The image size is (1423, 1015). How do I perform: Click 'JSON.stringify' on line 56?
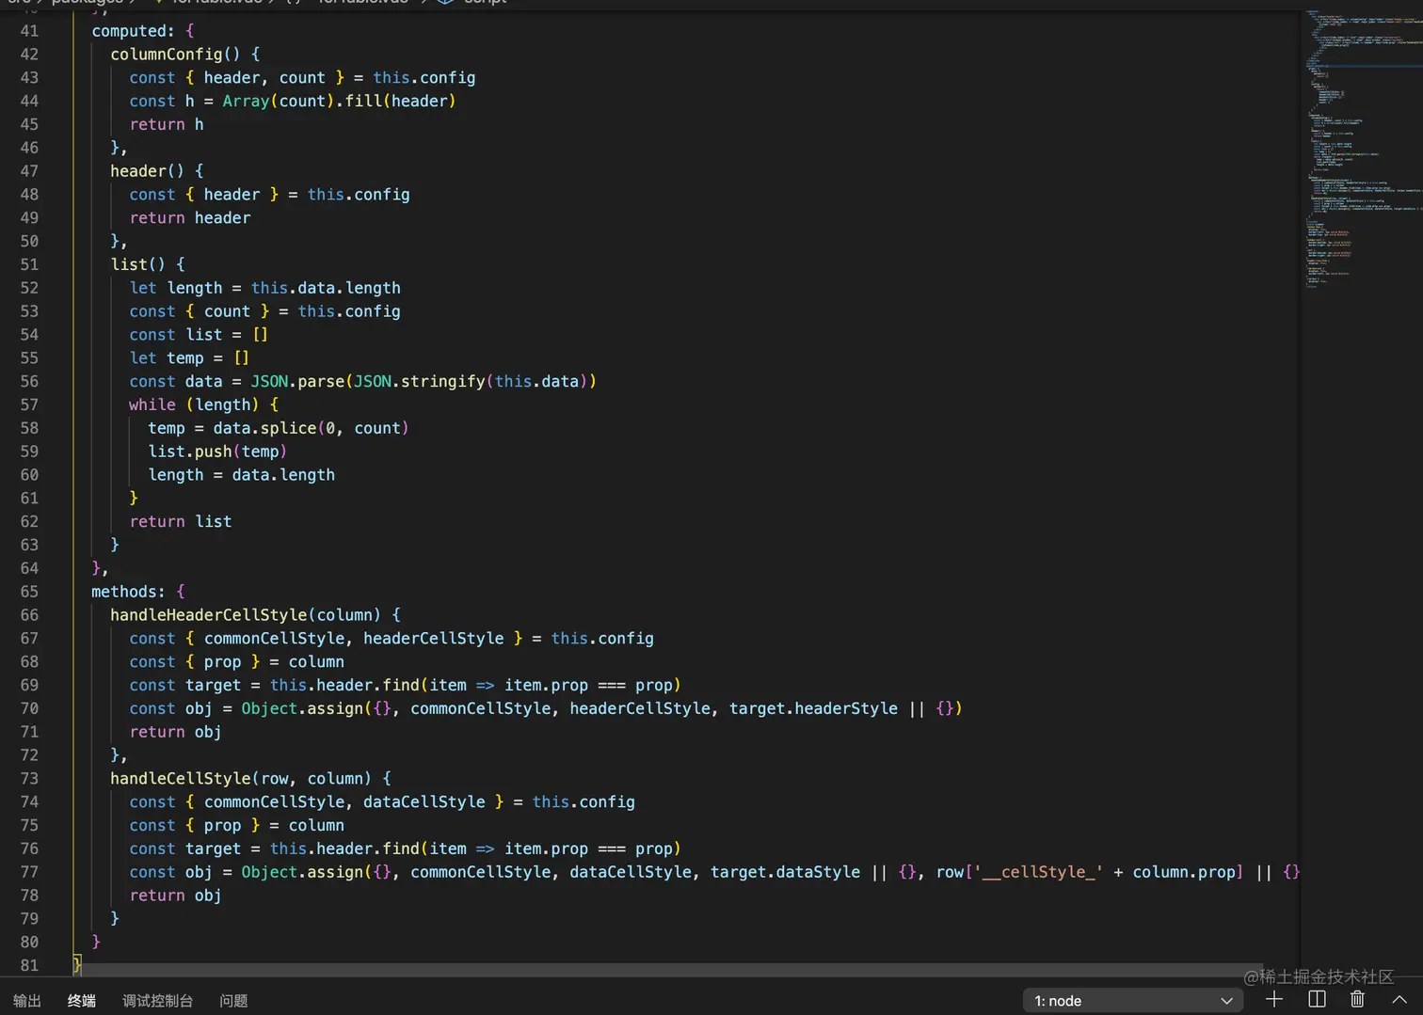(x=420, y=381)
